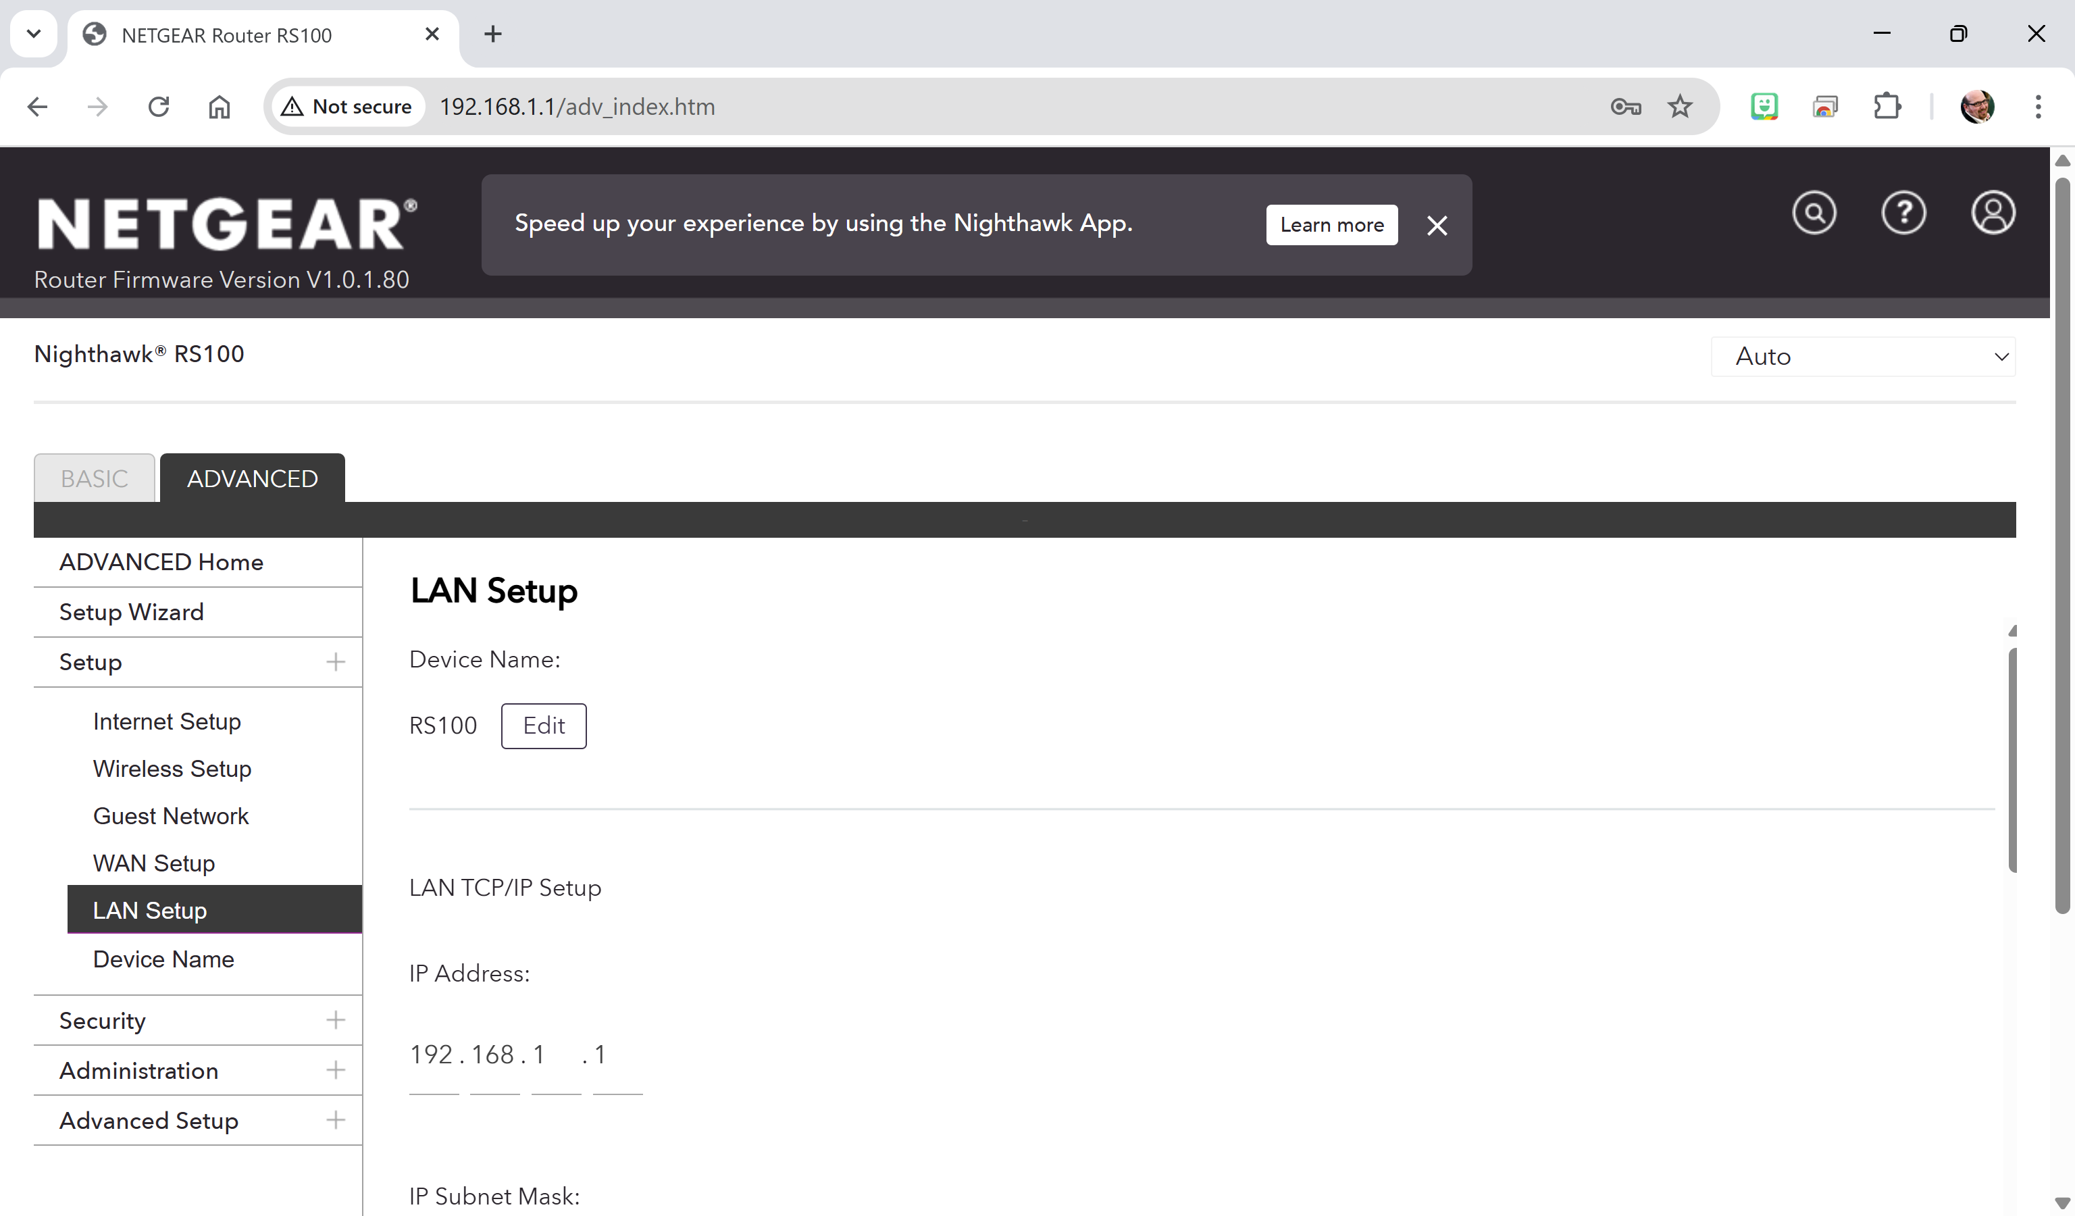Expand the Administration section
This screenshot has width=2075, height=1216.
335,1070
